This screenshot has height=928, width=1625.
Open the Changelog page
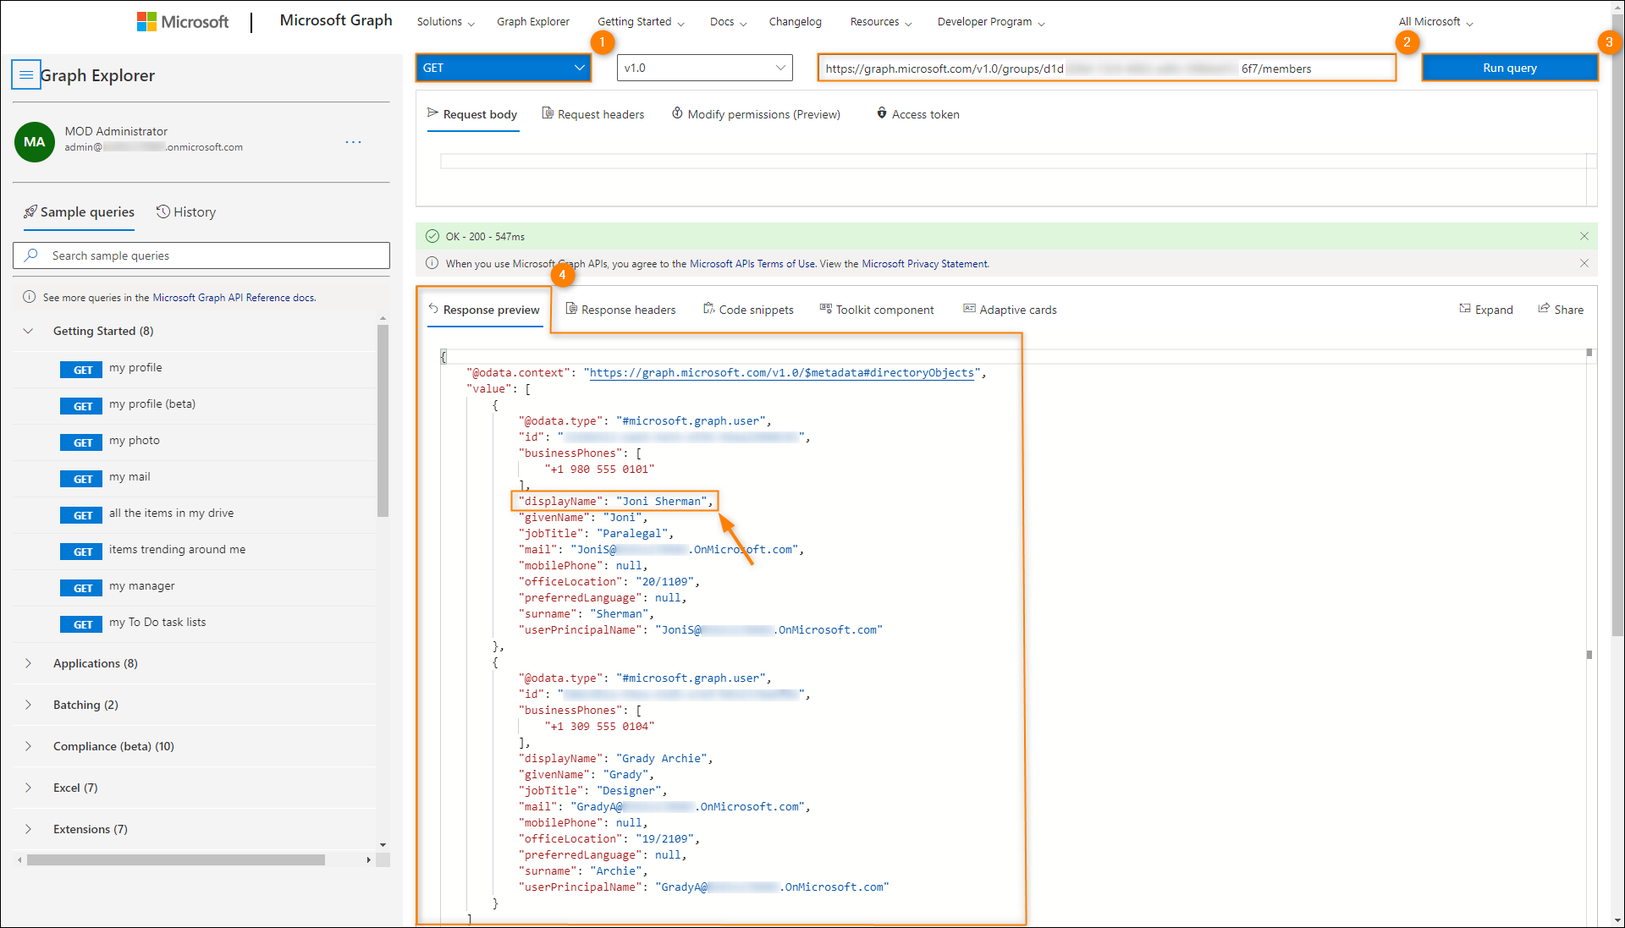[x=795, y=22]
